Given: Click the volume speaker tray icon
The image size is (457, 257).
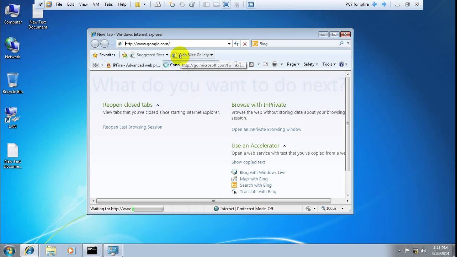Looking at the screenshot, I should pyautogui.click(x=424, y=250).
